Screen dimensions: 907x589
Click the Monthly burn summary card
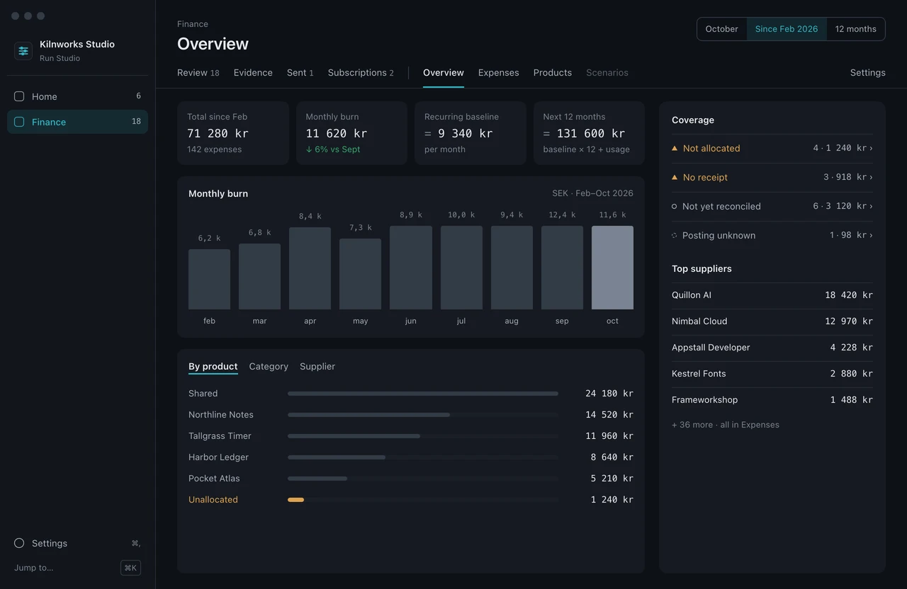coord(351,133)
